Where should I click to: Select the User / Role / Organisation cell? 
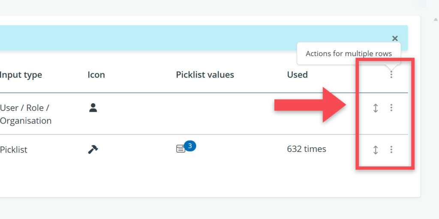(26, 114)
